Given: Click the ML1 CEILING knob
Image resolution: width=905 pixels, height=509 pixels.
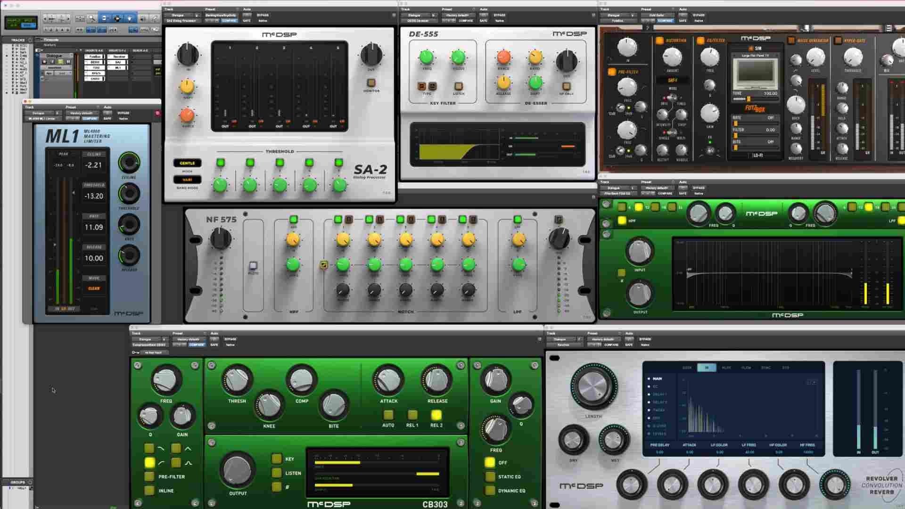Looking at the screenshot, I should click(129, 163).
